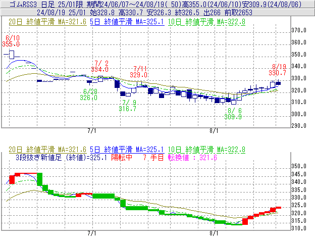Click the 終326.5 closing value in header
The height and width of the screenshot is (240, 315).
187,13
